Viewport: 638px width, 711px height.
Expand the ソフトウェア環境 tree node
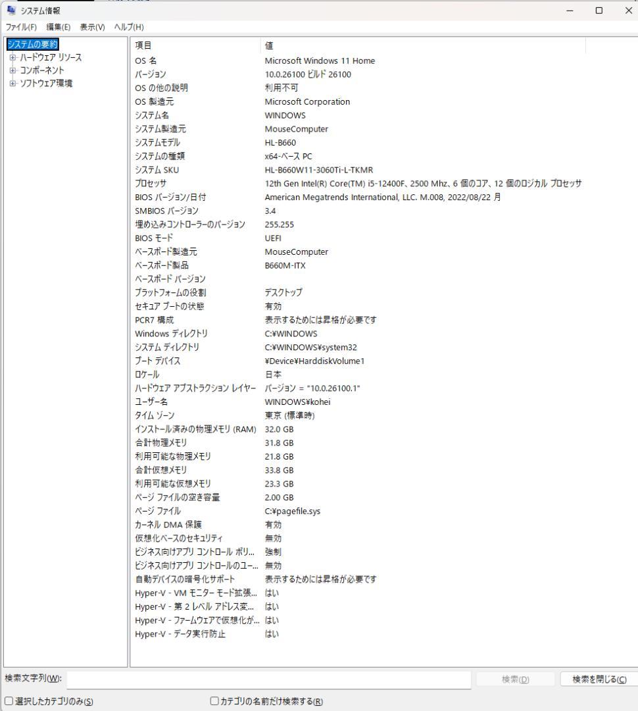tap(12, 84)
